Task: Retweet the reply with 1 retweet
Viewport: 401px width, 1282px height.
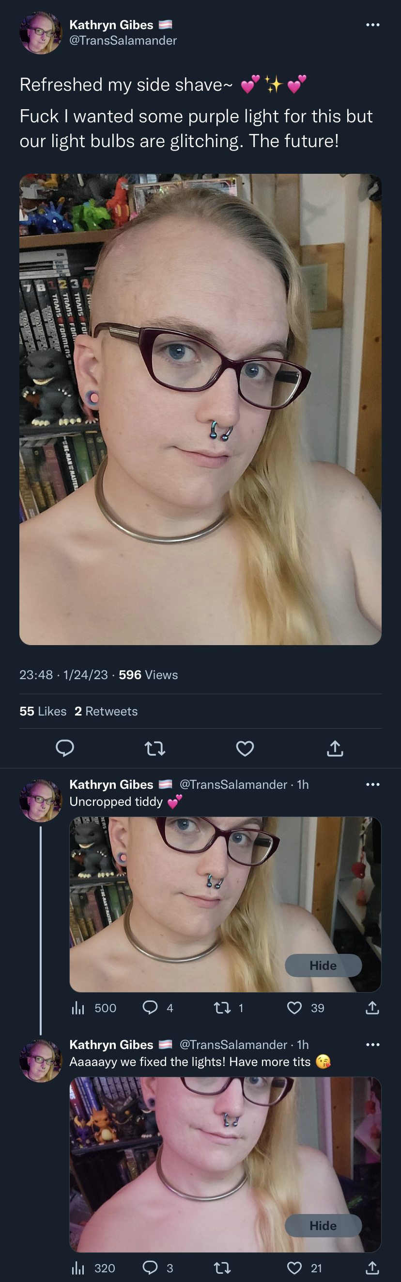Action: pos(228,1008)
